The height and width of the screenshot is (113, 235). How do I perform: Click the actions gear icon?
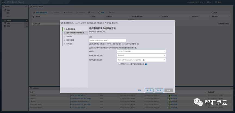click(x=110, y=12)
